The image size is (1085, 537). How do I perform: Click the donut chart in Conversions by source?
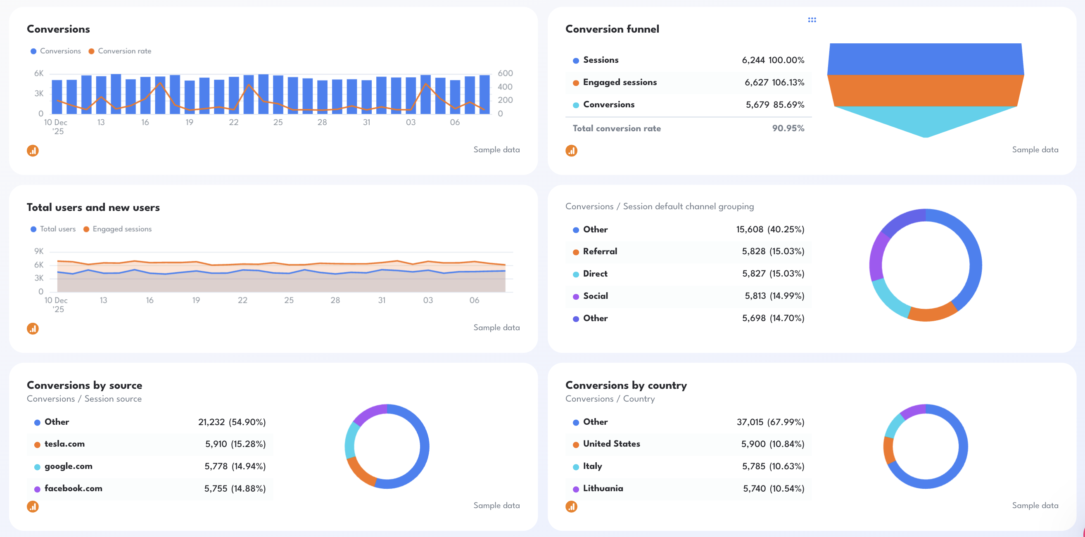click(x=388, y=447)
